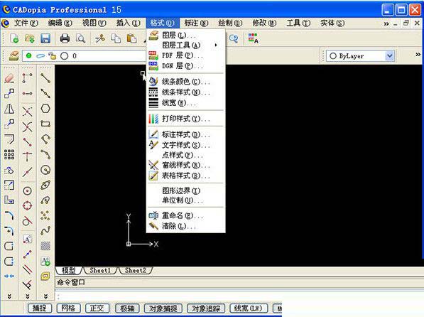424x317 pixels.
Task: Select the Fillet tool icon
Action: (9, 215)
